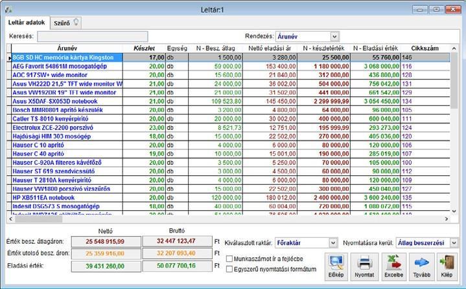Select row Hauser VW1800 porszívó vízszűrős
This screenshot has height=289, width=466.
227,189
